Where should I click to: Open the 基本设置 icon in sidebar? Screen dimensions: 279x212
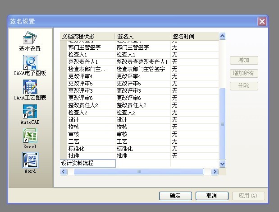[30, 42]
